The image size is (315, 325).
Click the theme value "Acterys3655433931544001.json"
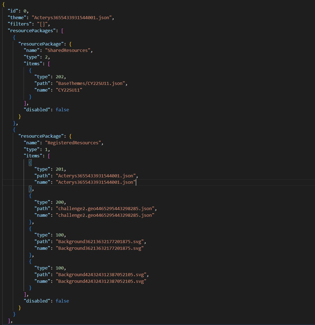(72, 17)
